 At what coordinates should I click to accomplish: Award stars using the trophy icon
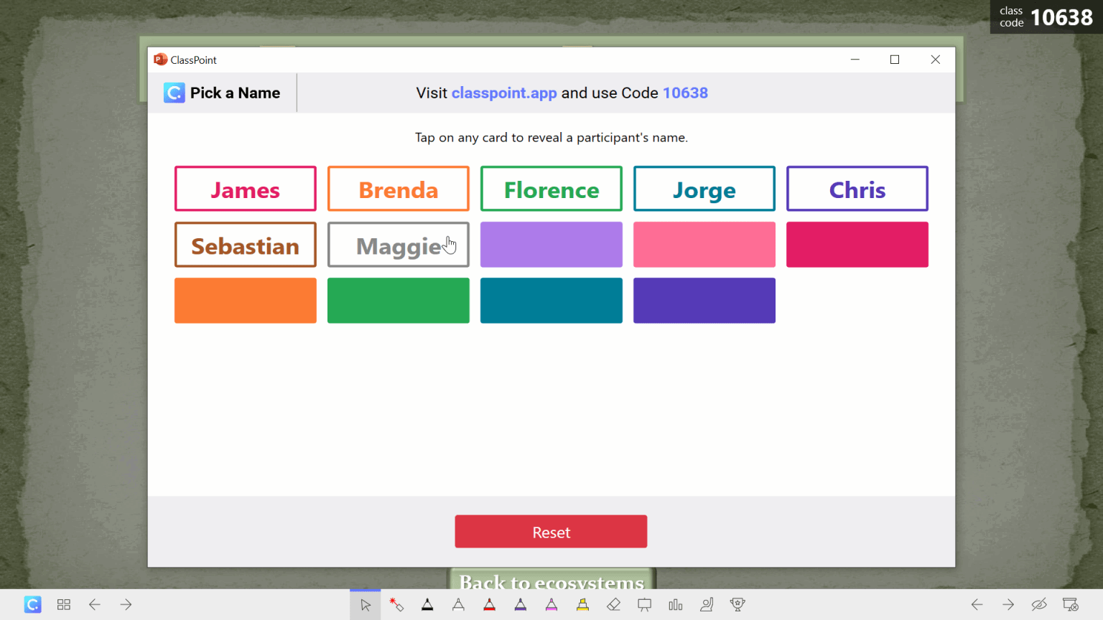click(737, 604)
